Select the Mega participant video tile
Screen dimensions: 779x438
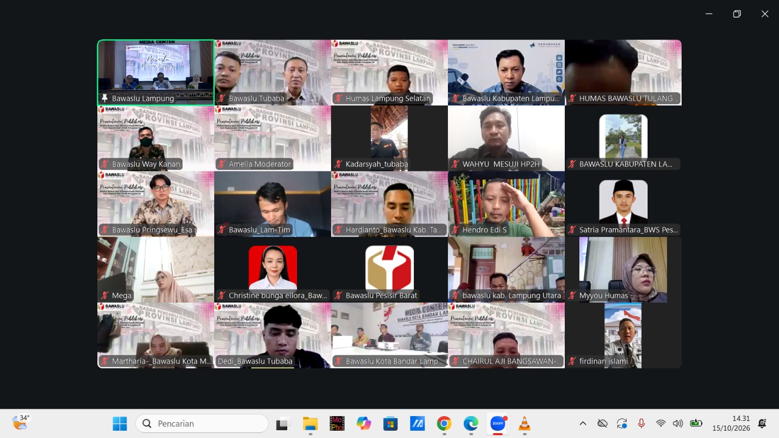(x=156, y=270)
